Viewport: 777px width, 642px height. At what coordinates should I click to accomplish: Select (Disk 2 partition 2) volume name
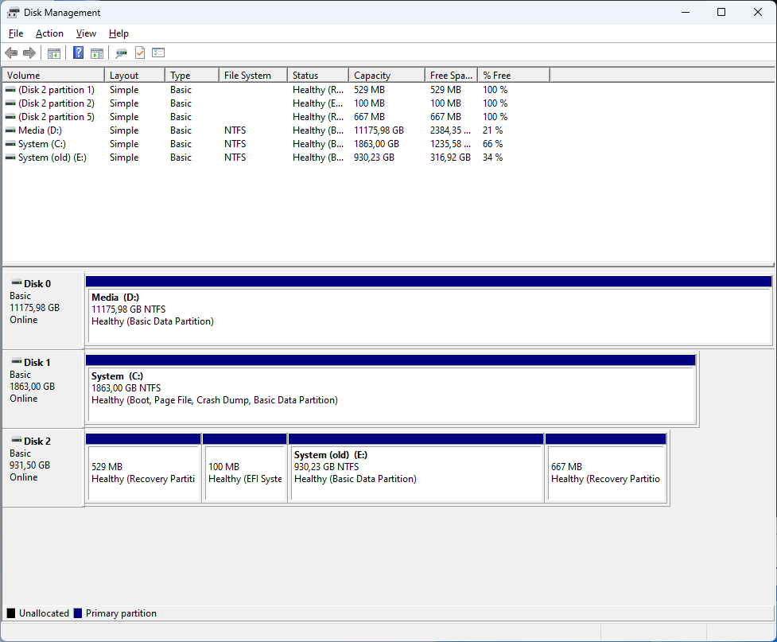point(56,103)
